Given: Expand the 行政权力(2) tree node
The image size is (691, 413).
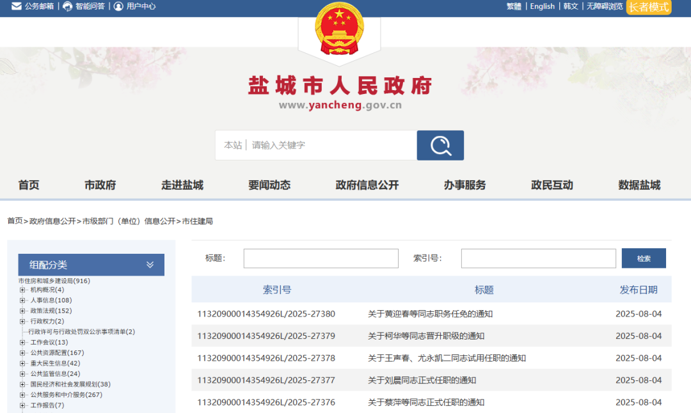Looking at the screenshot, I should (x=22, y=322).
